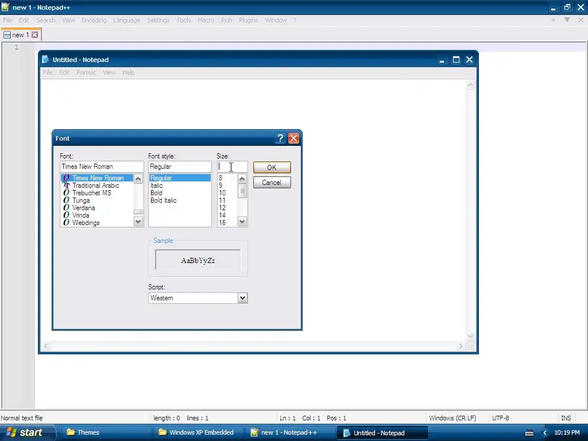Select Traditional Arabic font

97,185
